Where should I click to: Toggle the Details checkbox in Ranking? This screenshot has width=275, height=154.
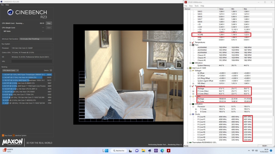(51, 70)
